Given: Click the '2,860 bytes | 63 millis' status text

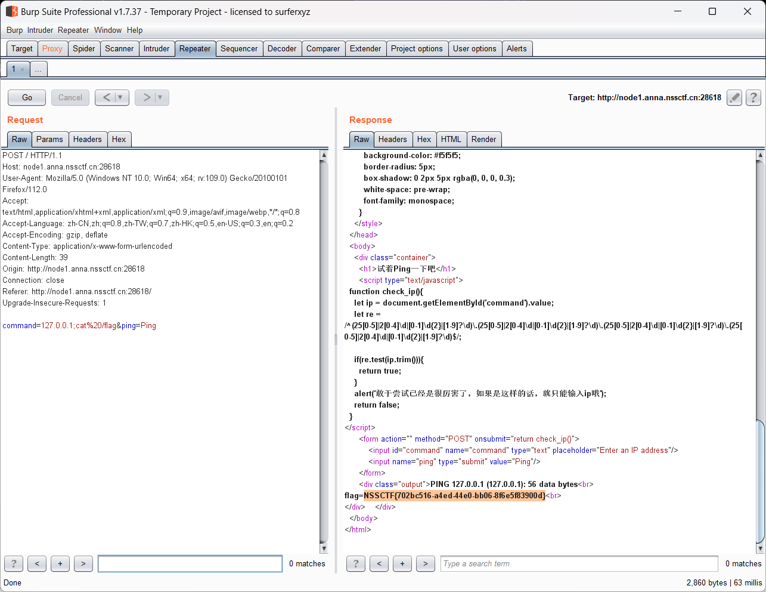Looking at the screenshot, I should tap(724, 582).
